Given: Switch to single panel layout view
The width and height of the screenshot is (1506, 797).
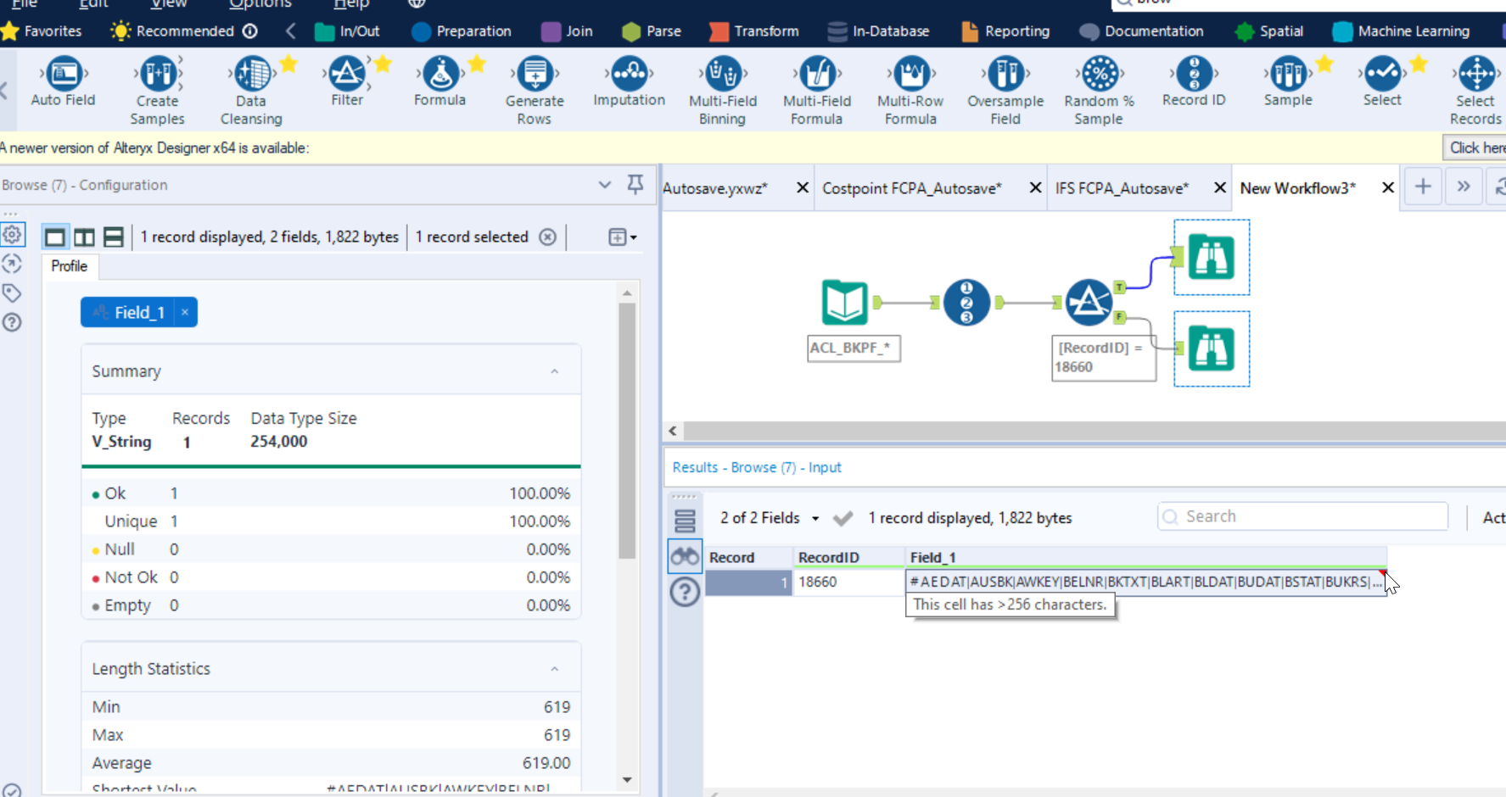Looking at the screenshot, I should [x=55, y=237].
